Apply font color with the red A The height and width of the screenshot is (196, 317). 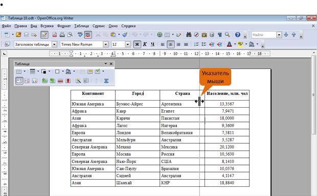pyautogui.click(x=230, y=44)
